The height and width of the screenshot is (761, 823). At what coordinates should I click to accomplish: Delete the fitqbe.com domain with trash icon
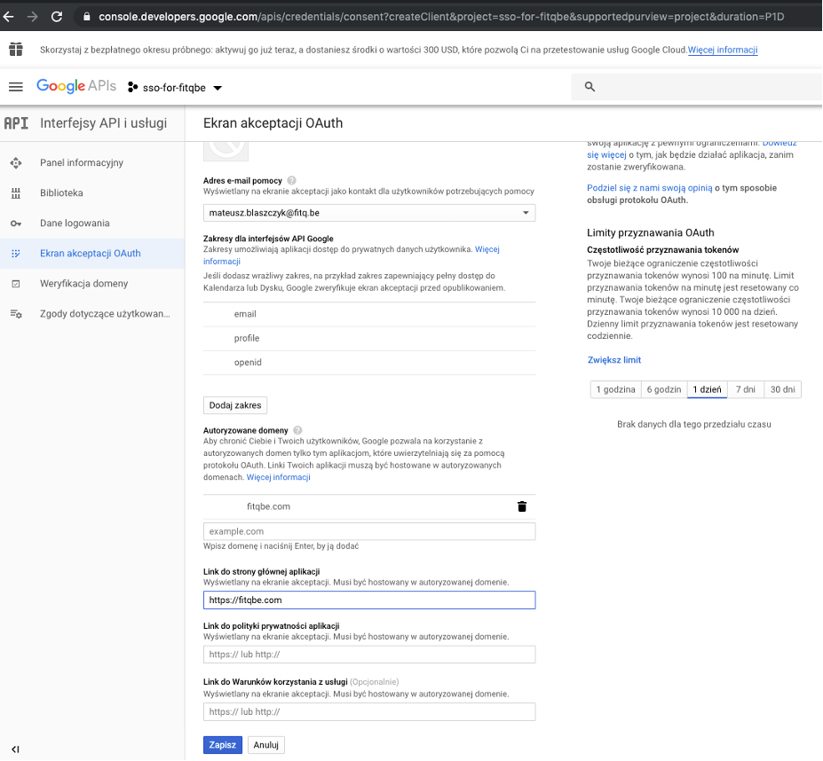(522, 506)
